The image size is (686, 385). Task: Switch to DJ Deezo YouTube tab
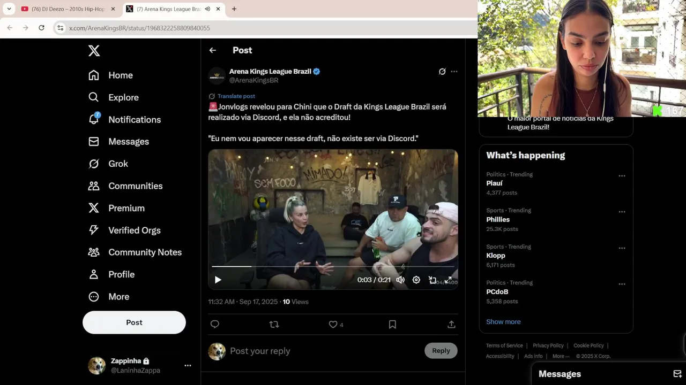[x=68, y=9]
